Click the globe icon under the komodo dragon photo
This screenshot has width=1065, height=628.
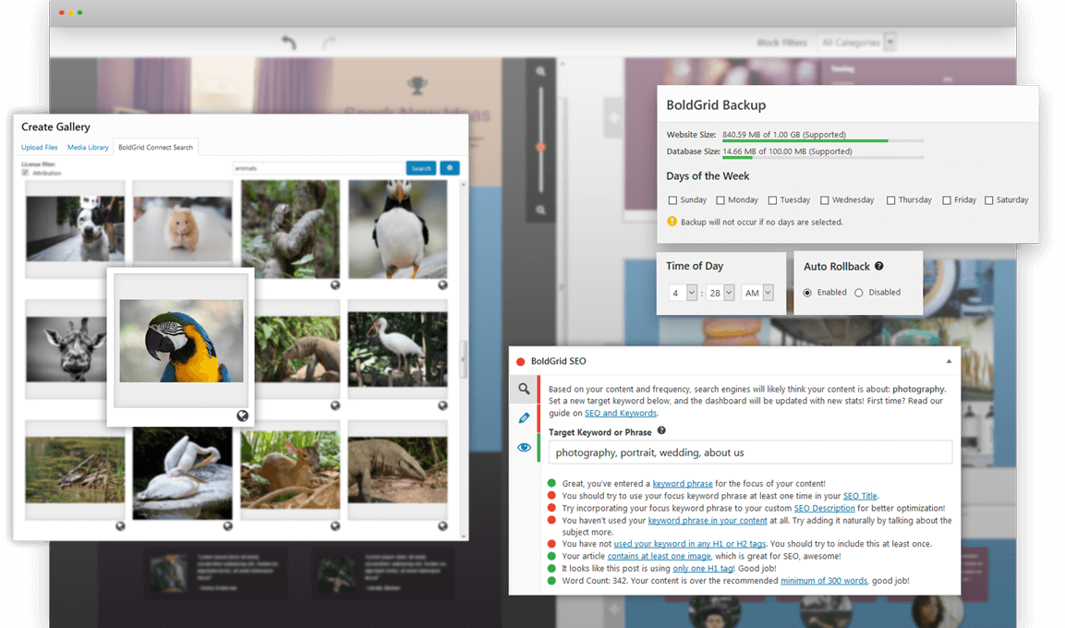tap(442, 526)
